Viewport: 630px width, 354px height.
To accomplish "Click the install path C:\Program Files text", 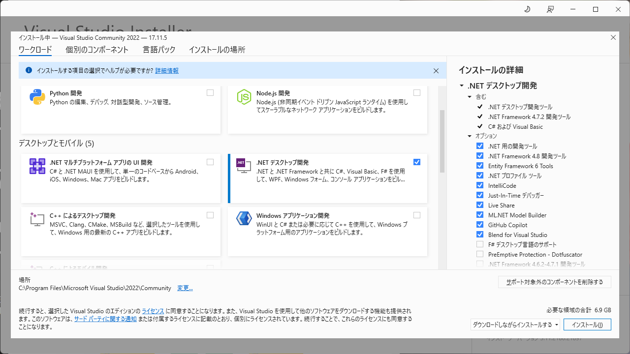I will click(94, 288).
